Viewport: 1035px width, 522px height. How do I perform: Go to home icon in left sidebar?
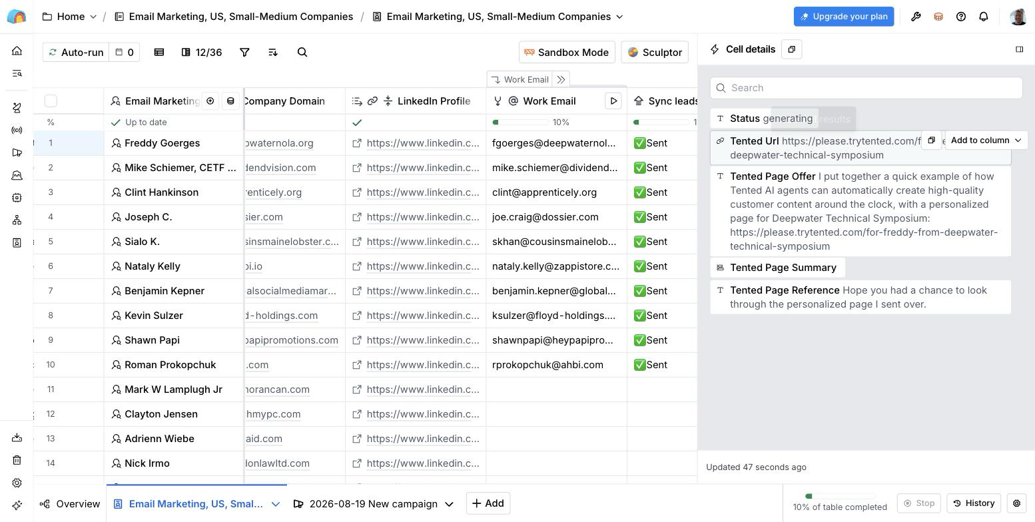tap(17, 51)
